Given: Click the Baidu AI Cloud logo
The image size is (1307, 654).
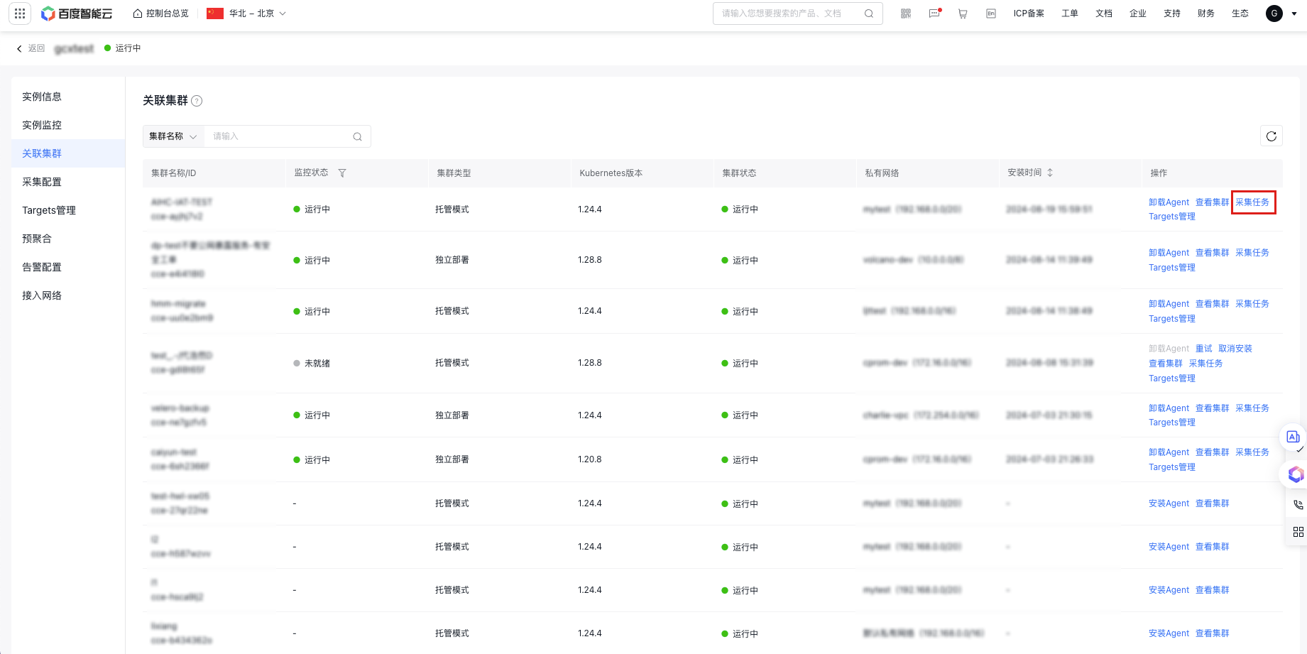Looking at the screenshot, I should point(77,13).
